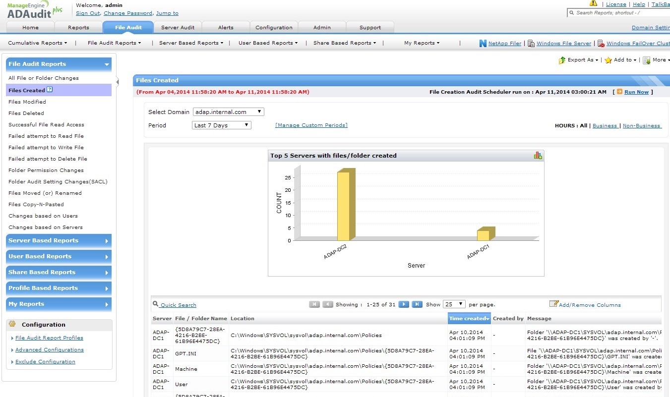
Task: Click the Configuration gear icon
Action: point(12,325)
